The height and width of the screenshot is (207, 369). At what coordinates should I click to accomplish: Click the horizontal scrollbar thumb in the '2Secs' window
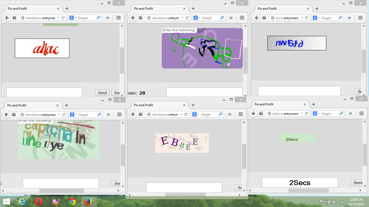pyautogui.click(x=308, y=190)
